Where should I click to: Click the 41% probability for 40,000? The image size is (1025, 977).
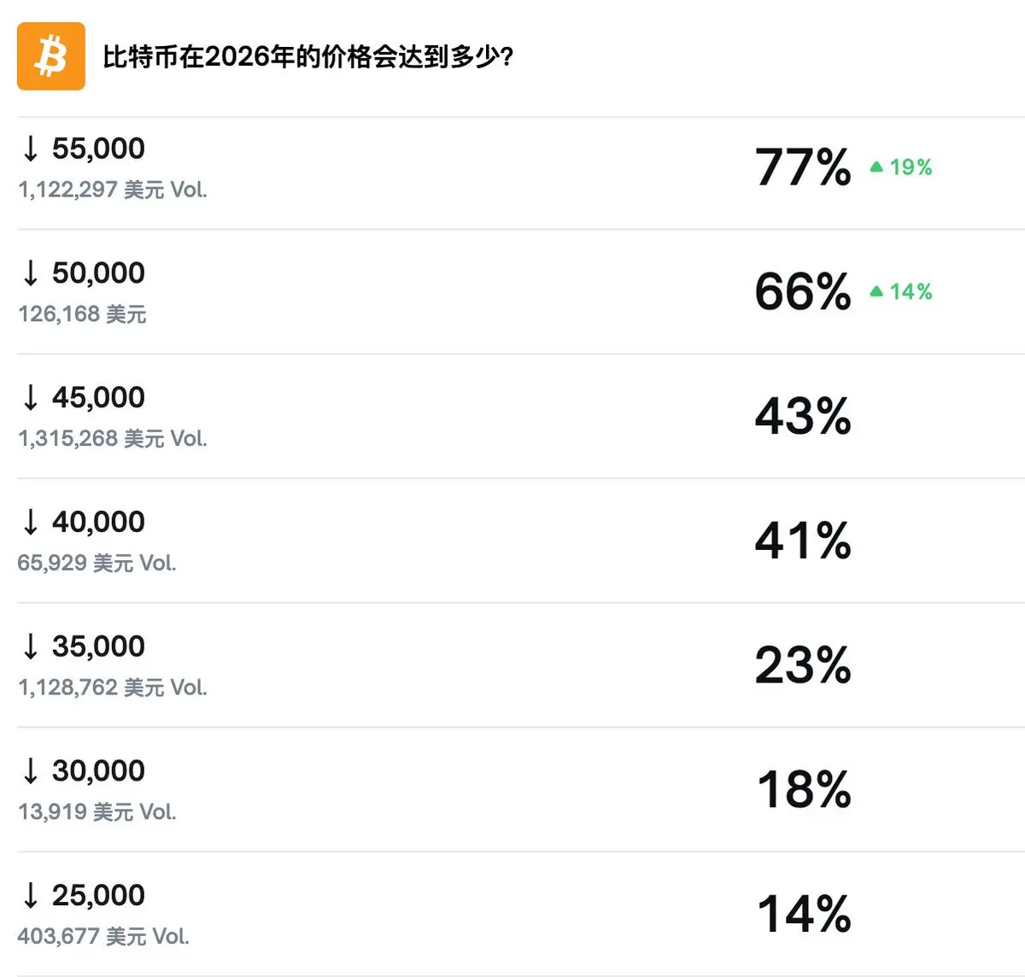(803, 541)
